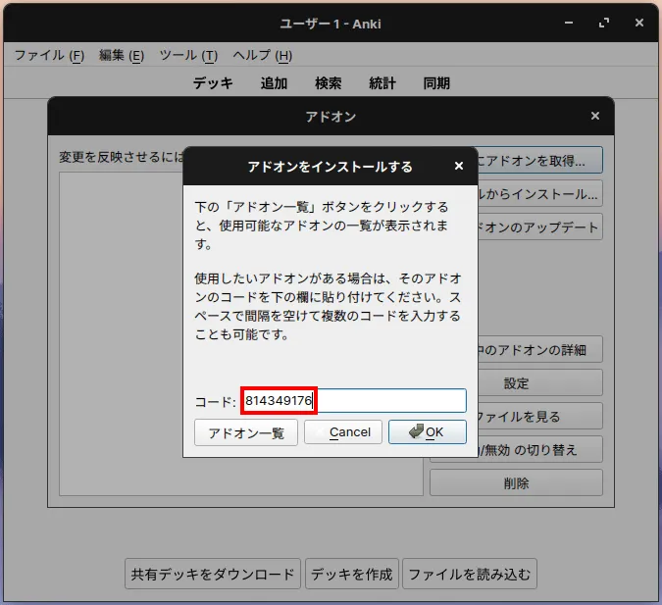Open 設定 in the アドオン window
This screenshot has height=605, width=662.
click(540, 383)
